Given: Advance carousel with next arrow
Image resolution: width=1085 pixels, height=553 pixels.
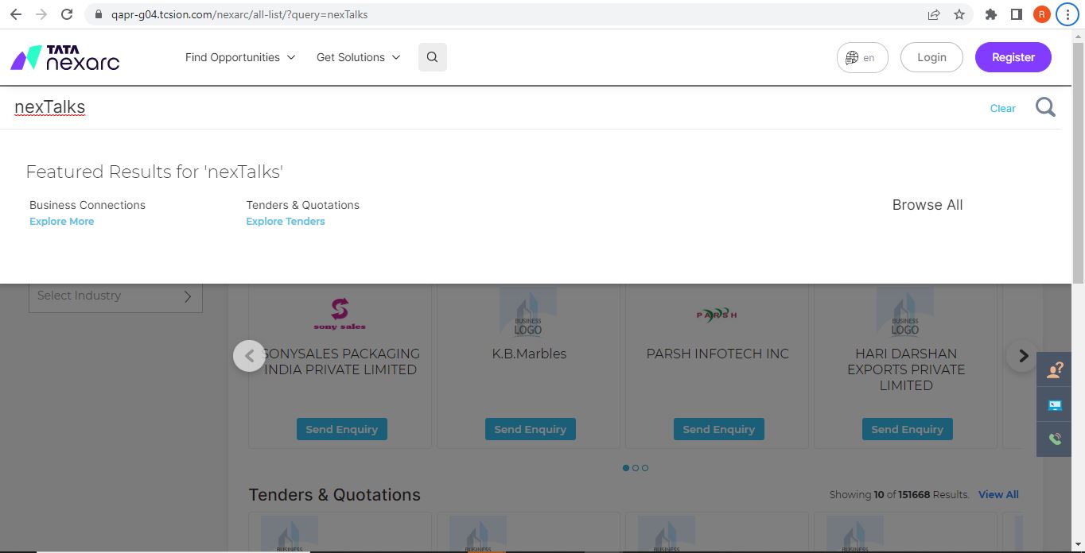Looking at the screenshot, I should 1023,356.
